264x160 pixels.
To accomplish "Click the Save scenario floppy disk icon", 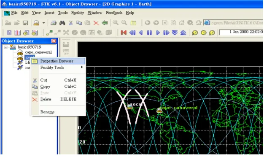I will (25, 23).
